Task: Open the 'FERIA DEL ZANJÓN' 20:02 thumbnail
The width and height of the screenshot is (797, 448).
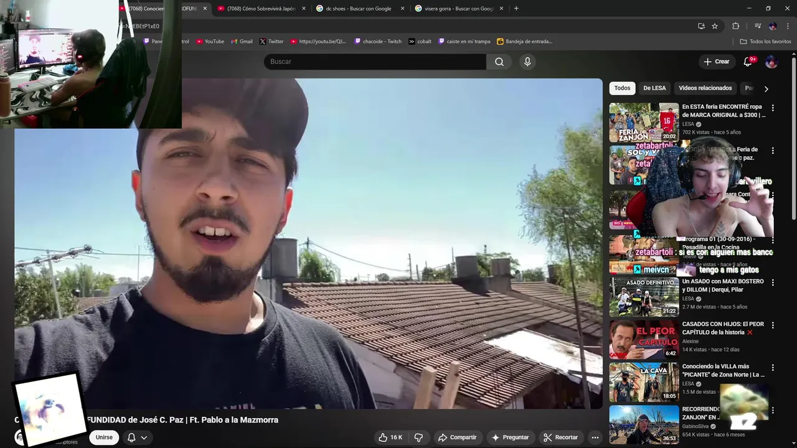Action: [x=644, y=122]
